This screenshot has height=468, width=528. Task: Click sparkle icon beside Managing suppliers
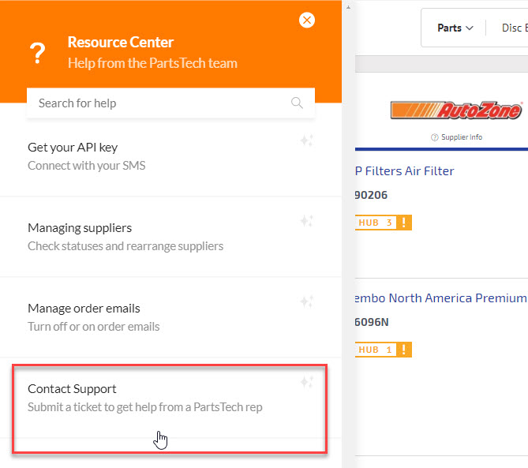pos(307,221)
